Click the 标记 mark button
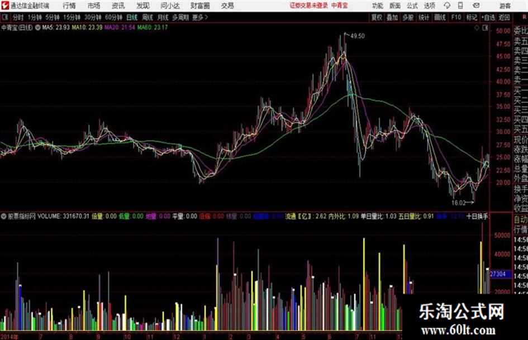This screenshot has height=340, width=528. click(x=472, y=17)
